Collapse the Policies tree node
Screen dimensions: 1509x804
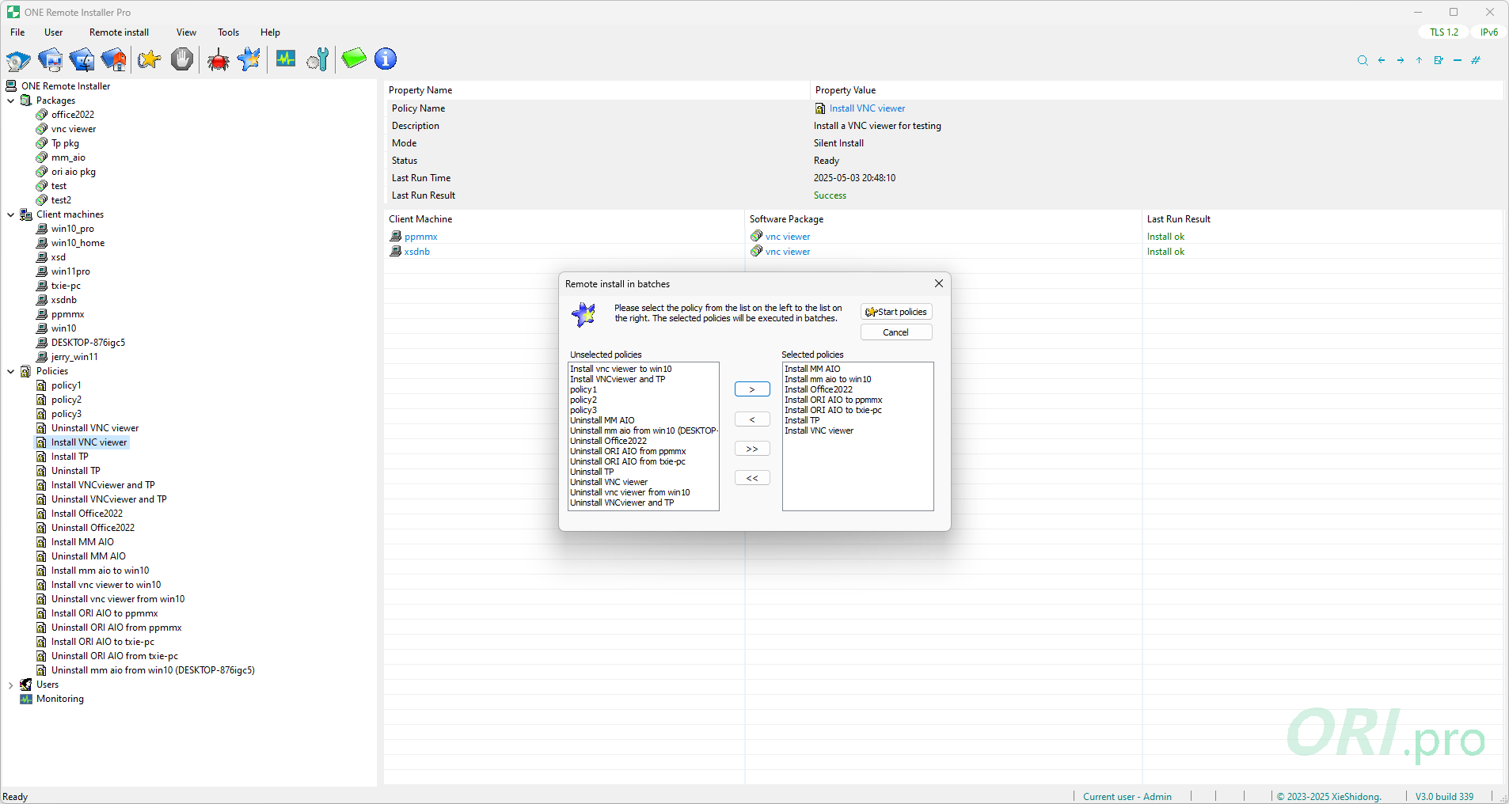[x=10, y=371]
